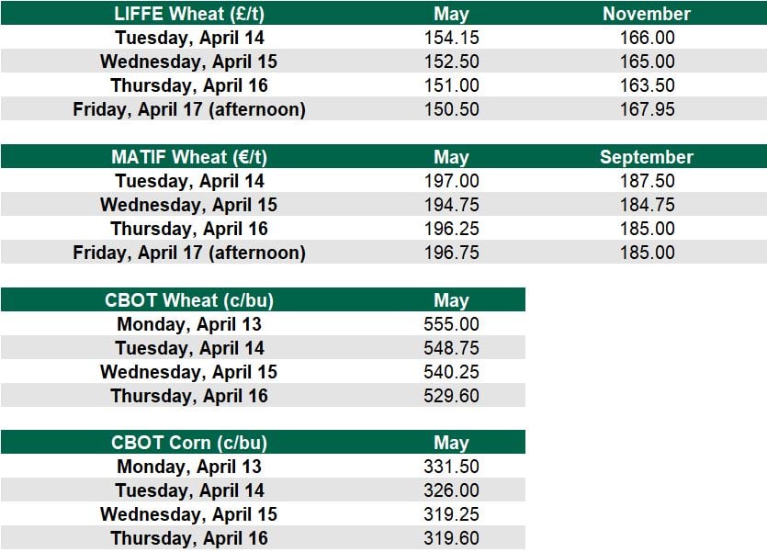Screen dimensions: 767x552
Task: Select CBOT Wheat price 529.60
Action: click(x=451, y=396)
